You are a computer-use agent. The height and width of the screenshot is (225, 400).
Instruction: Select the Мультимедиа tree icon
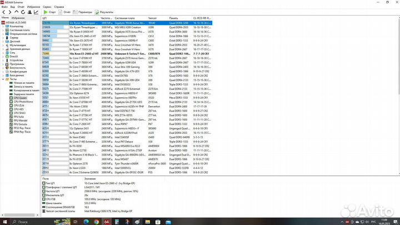(7, 45)
